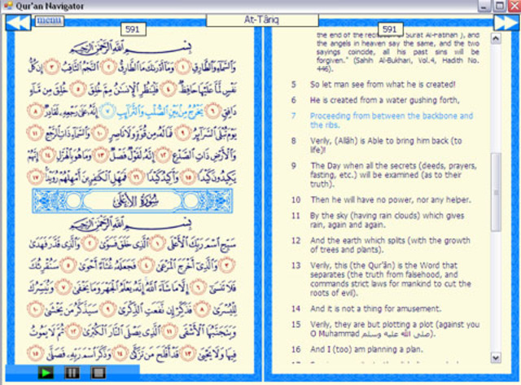The image size is (521, 385).
Task: Go to next page with double-right arrow
Action: tap(506, 23)
